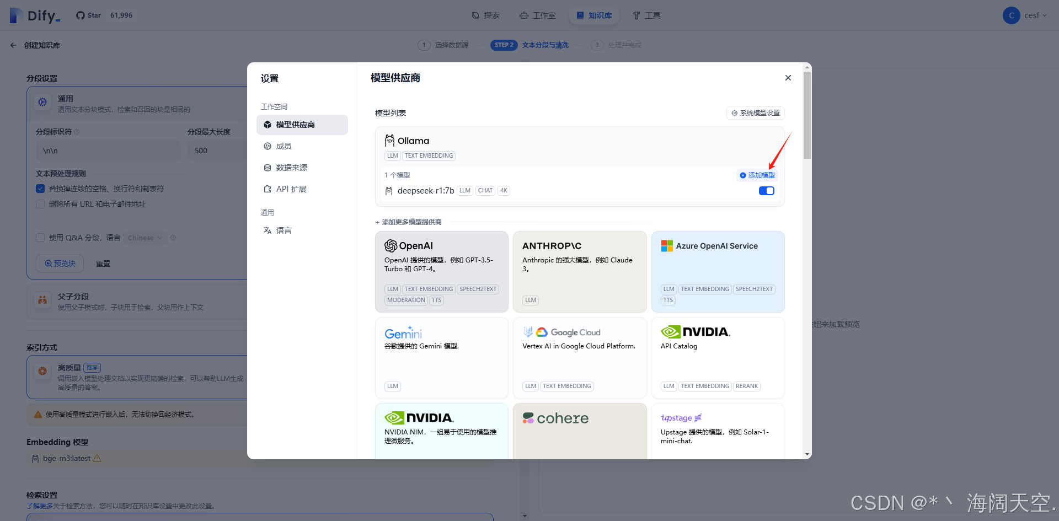
Task: Click the 重置 button
Action: click(x=103, y=264)
